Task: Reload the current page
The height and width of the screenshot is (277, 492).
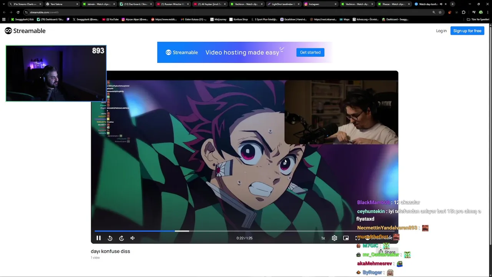Action: 18,12
